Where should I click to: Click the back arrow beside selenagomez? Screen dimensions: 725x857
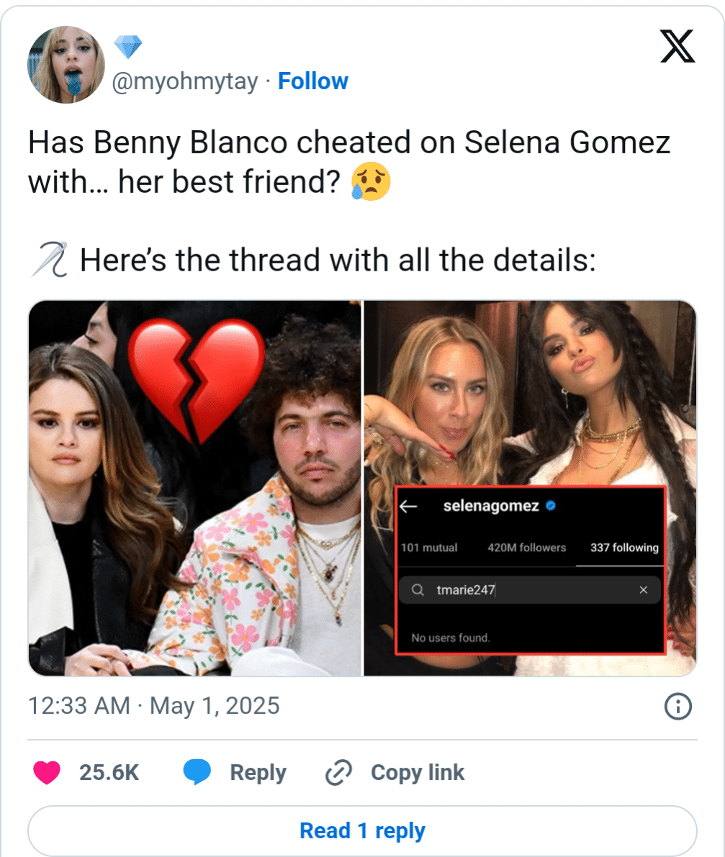(x=409, y=507)
